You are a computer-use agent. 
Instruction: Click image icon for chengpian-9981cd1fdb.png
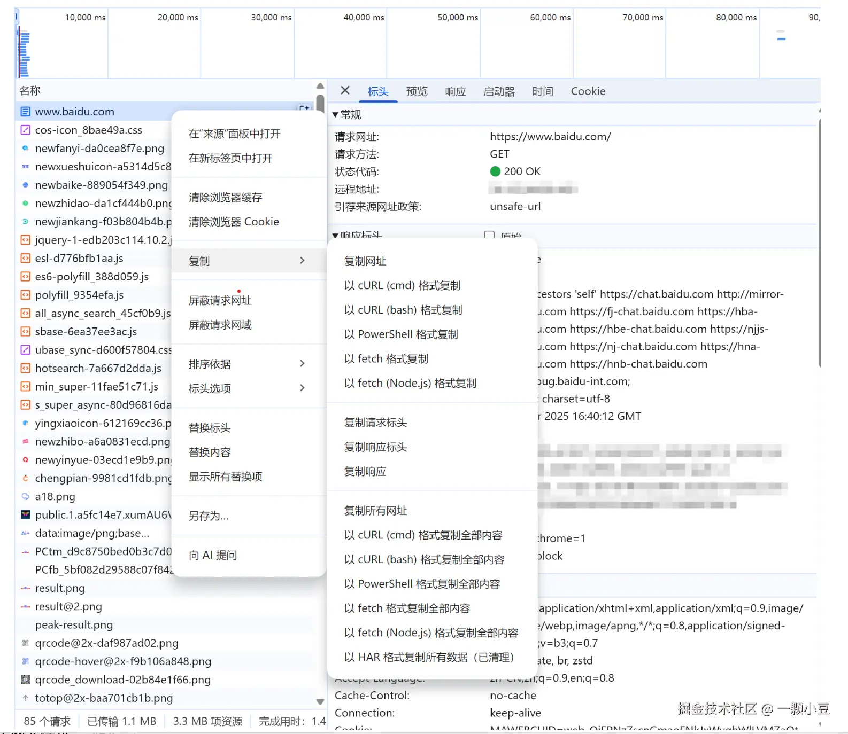coord(25,478)
